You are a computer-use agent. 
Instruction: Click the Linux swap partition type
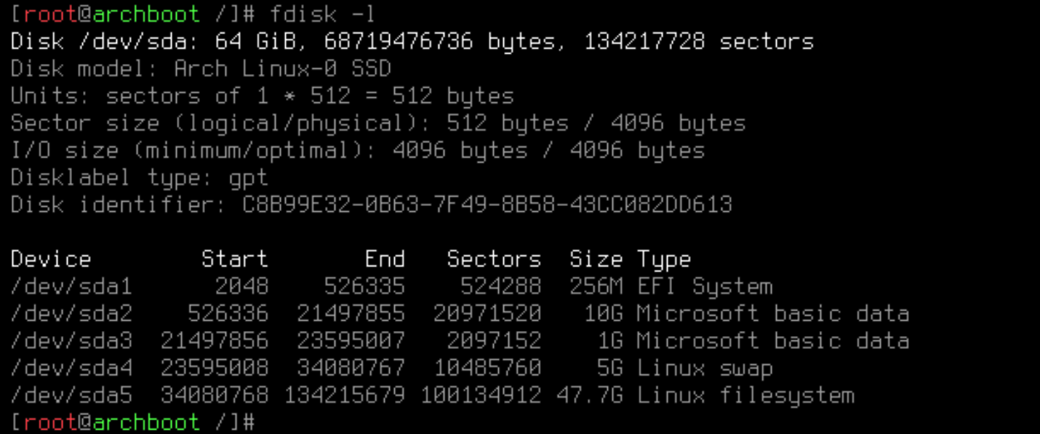pyautogui.click(x=704, y=369)
